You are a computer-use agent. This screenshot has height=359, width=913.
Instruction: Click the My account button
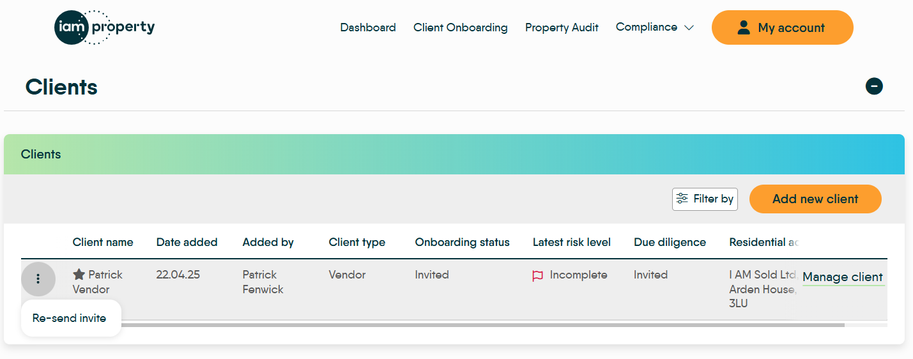pyautogui.click(x=782, y=27)
